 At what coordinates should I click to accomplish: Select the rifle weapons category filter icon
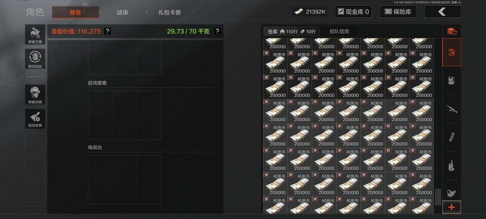[452, 109]
